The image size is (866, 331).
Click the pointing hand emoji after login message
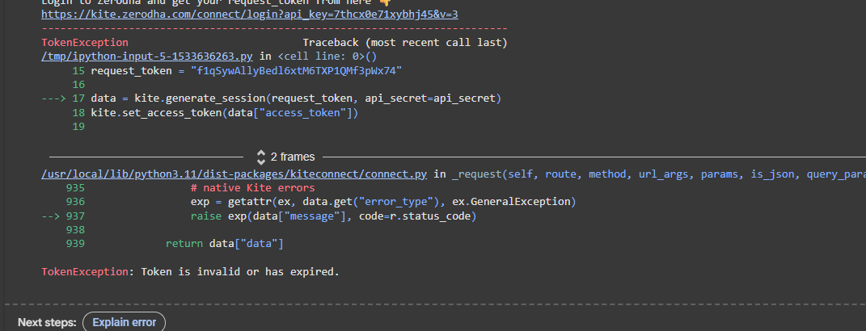pos(386,2)
